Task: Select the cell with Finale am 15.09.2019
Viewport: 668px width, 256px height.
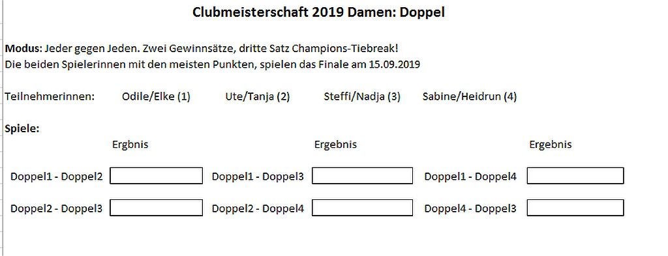Action: pyautogui.click(x=213, y=65)
